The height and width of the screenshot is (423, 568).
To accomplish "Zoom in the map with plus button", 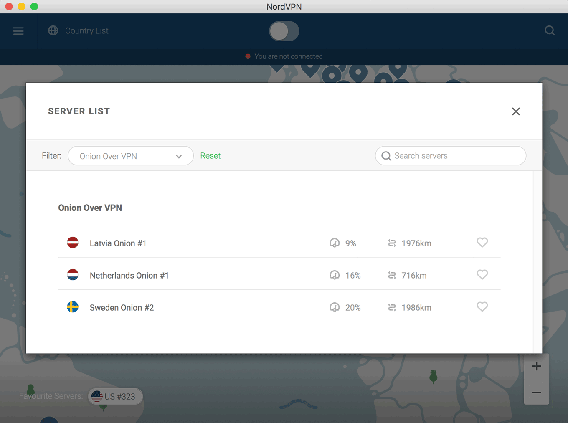I will (x=536, y=366).
